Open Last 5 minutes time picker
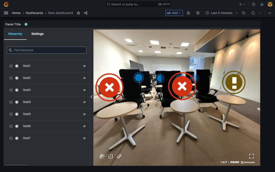This screenshot has height=172, width=275. click(221, 13)
